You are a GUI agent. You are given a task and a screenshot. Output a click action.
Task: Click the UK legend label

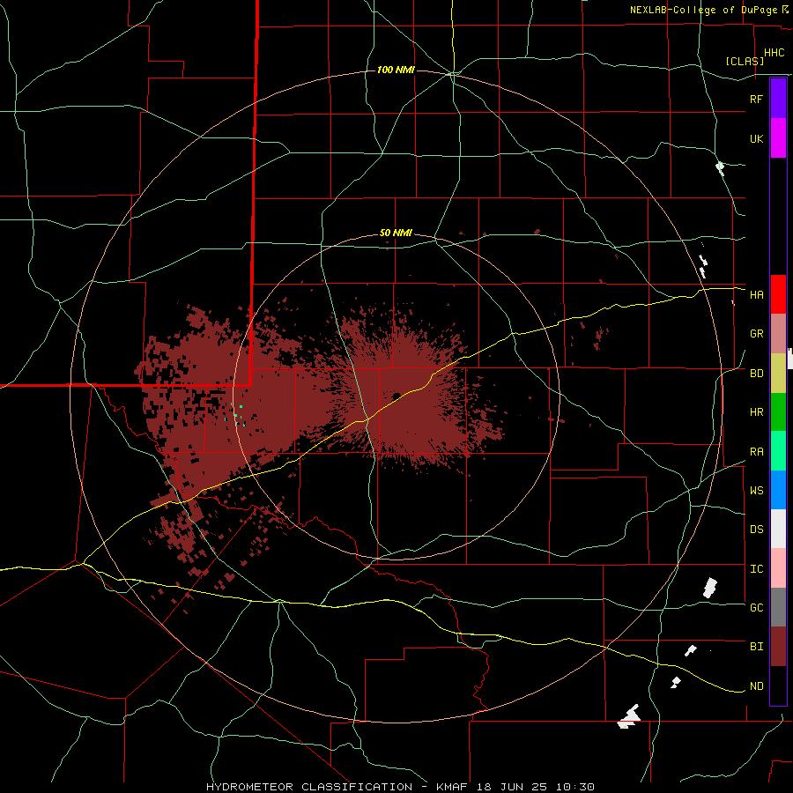point(756,138)
